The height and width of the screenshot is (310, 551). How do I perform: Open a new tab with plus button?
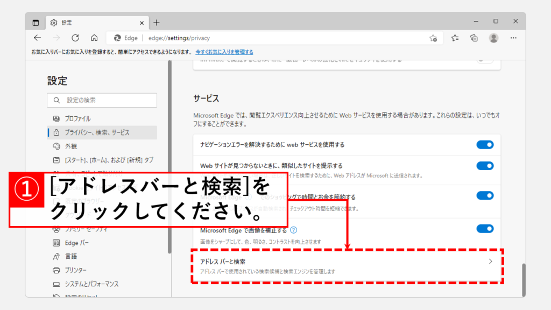[157, 23]
